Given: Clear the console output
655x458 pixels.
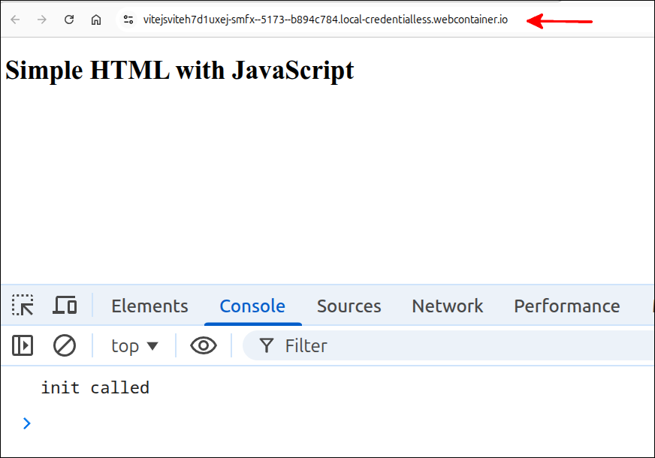Looking at the screenshot, I should point(65,345).
